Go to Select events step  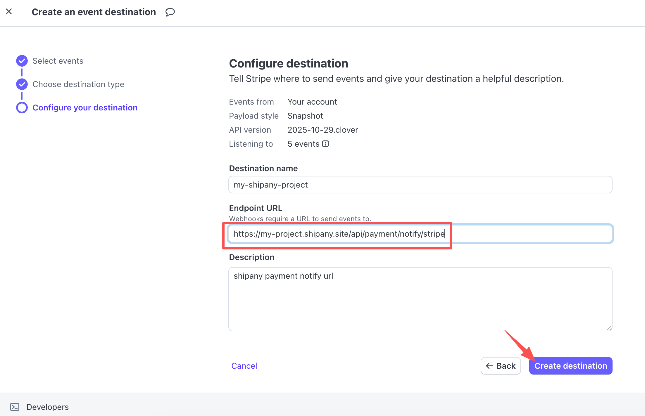[x=58, y=61]
